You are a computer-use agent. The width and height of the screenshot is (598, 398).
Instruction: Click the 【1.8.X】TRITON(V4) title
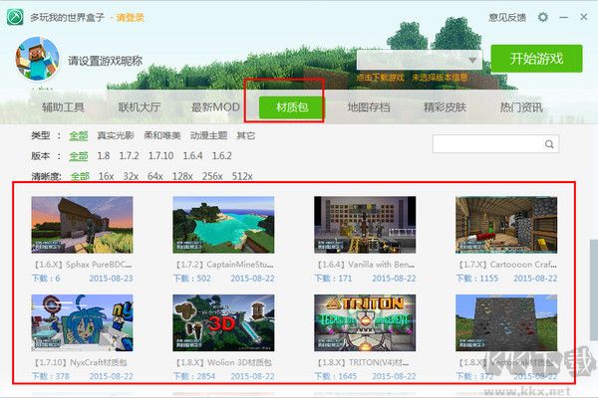[x=363, y=362]
